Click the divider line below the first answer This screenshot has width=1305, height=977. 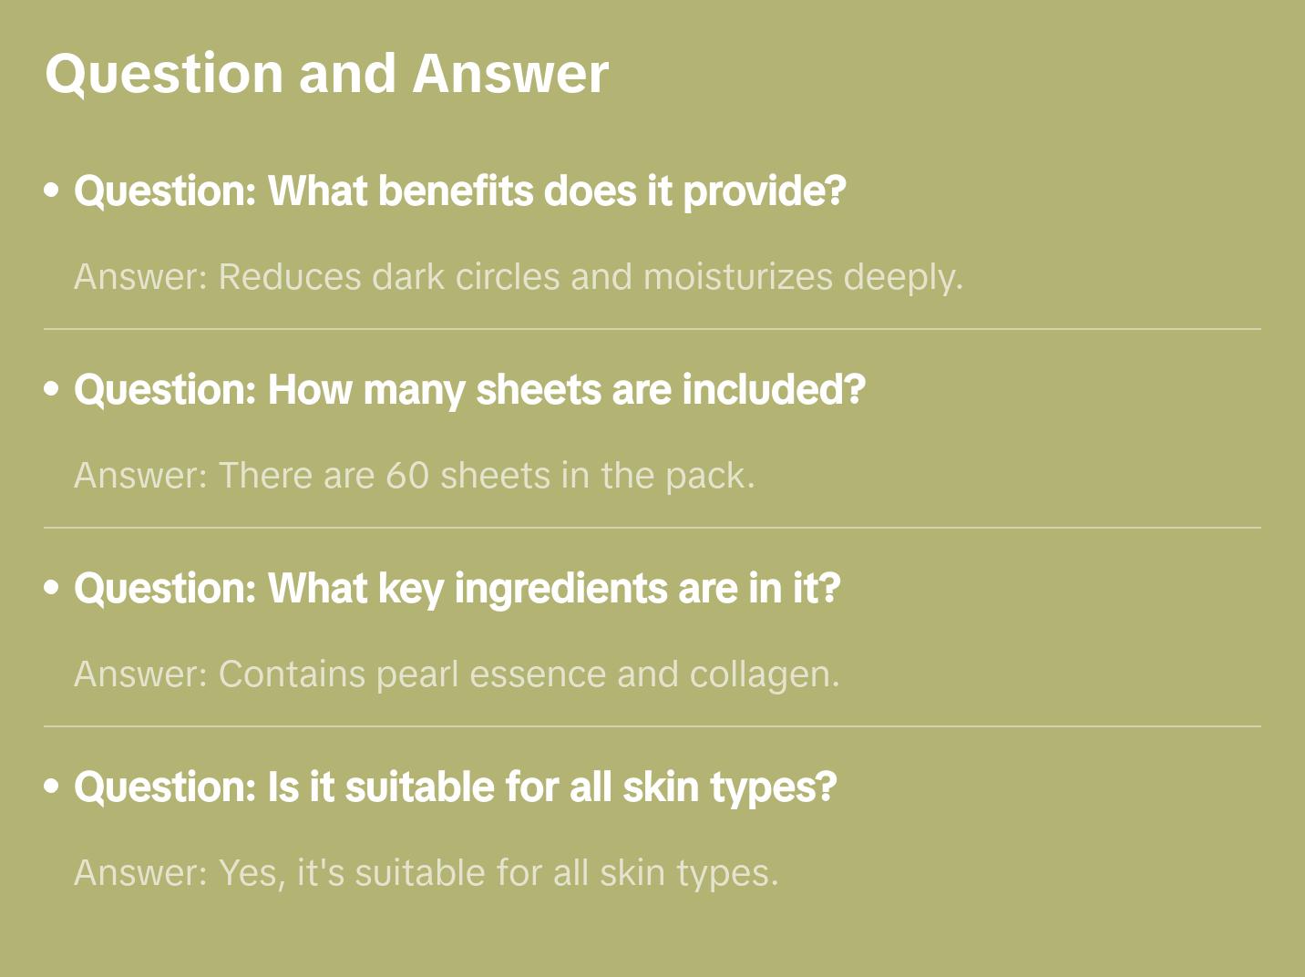coord(652,329)
